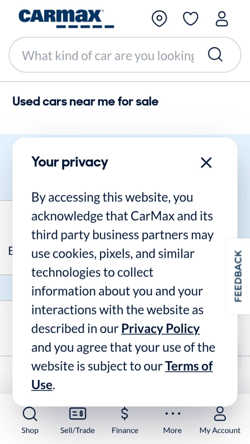Image resolution: width=250 pixels, height=444 pixels.
Task: Follow the Terms of Use link
Action: point(189,366)
